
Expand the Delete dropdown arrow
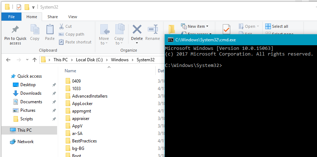pyautogui.click(x=137, y=43)
